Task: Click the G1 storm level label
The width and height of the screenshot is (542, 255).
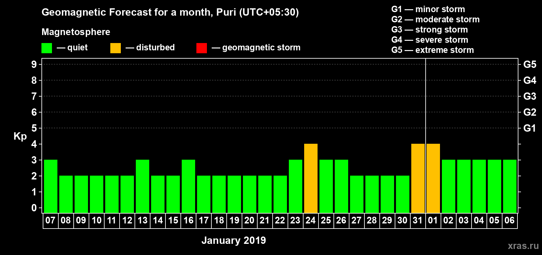Action: click(530, 128)
